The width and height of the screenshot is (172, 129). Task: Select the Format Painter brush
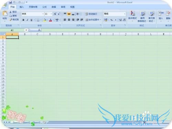coord(11,20)
